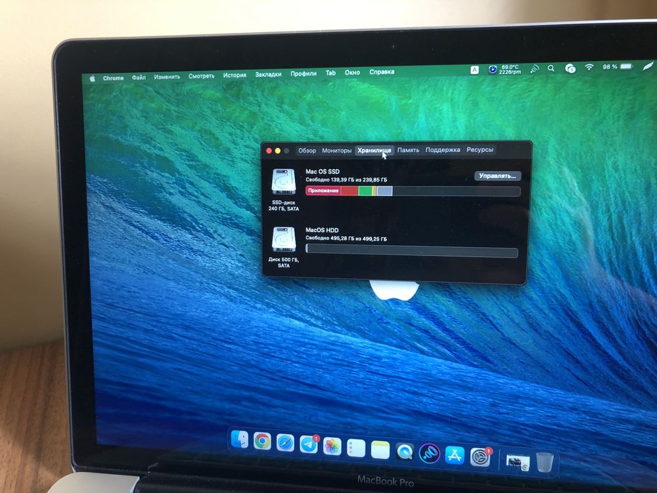The width and height of the screenshot is (657, 493).
Task: Click the Mac OS SSD drive icon
Action: tap(284, 181)
